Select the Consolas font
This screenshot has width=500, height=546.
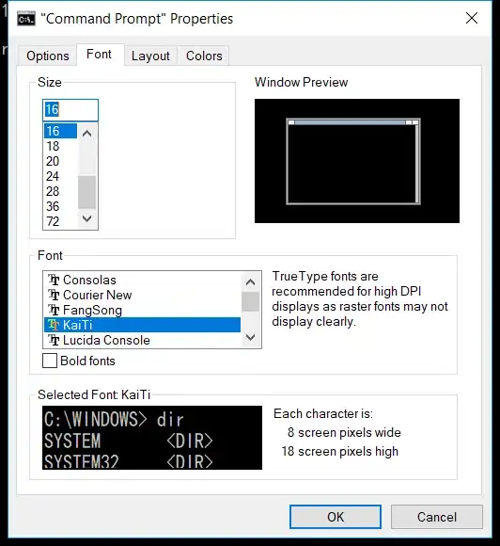(x=142, y=280)
